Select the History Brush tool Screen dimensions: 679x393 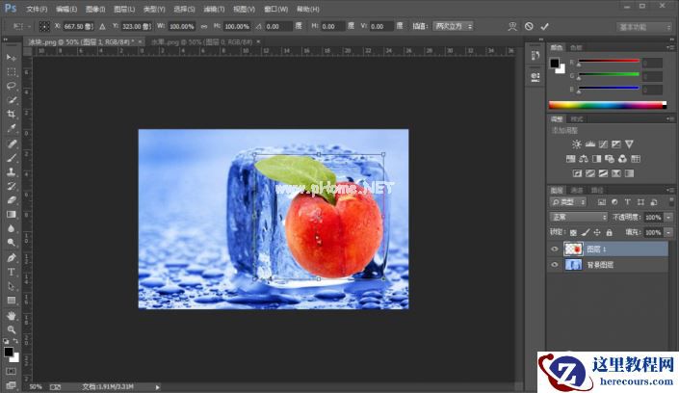pyautogui.click(x=12, y=186)
